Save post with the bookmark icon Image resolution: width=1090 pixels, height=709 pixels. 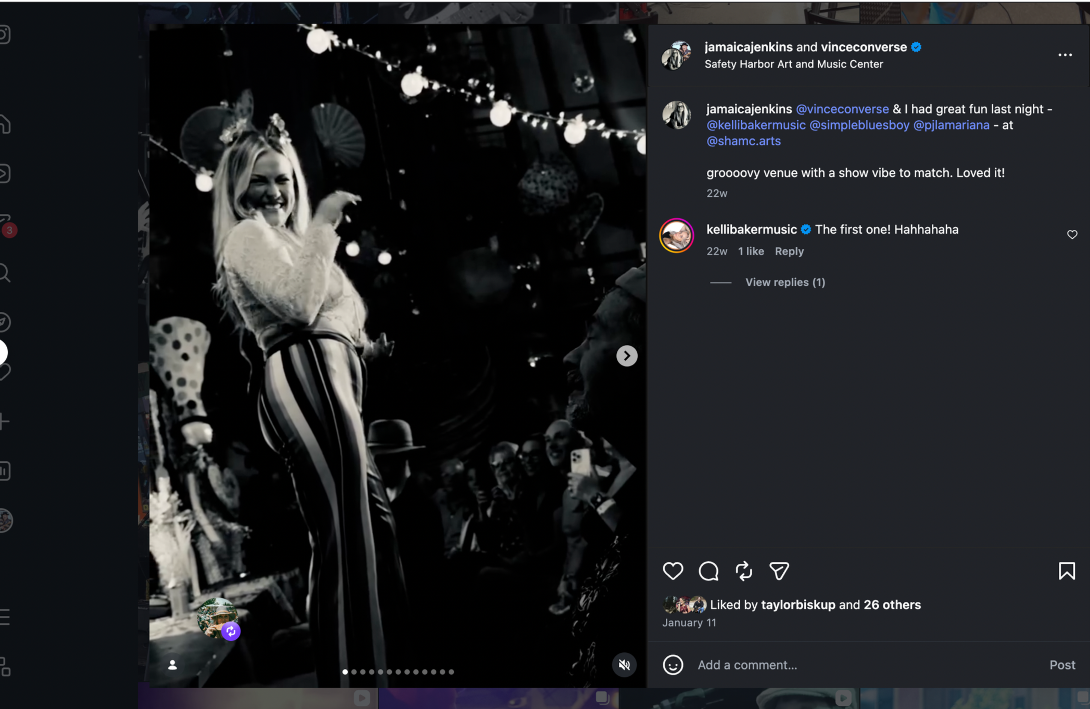(x=1067, y=571)
